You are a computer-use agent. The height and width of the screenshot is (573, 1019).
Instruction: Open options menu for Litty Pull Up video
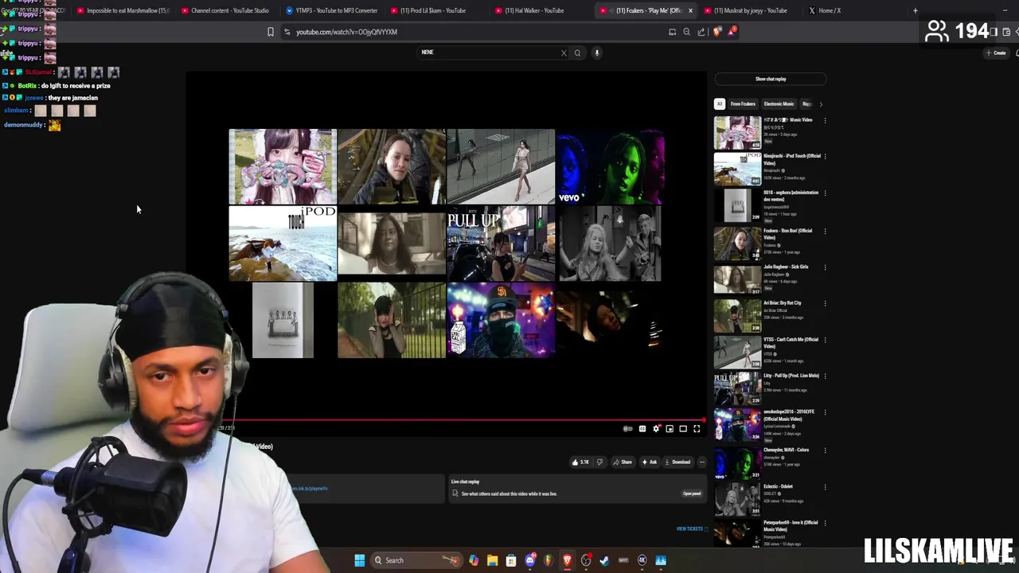[x=825, y=376]
